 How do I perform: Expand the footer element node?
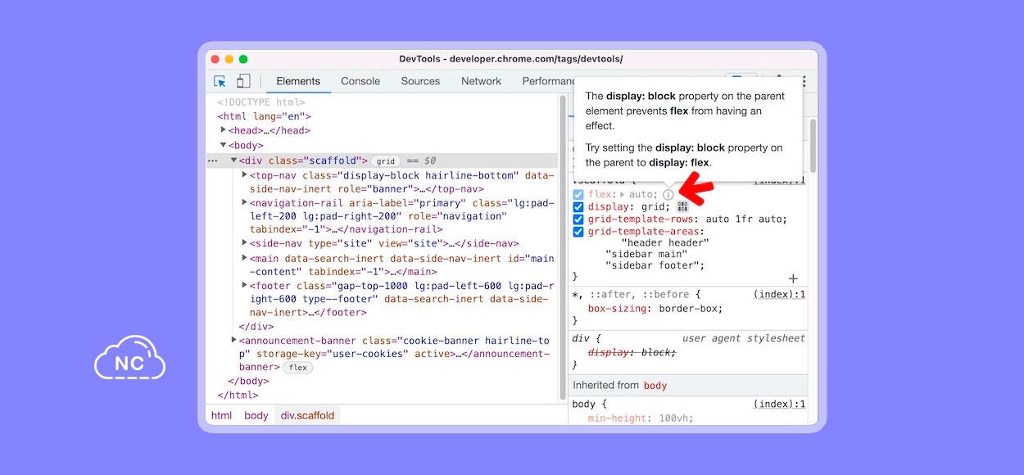coord(244,285)
